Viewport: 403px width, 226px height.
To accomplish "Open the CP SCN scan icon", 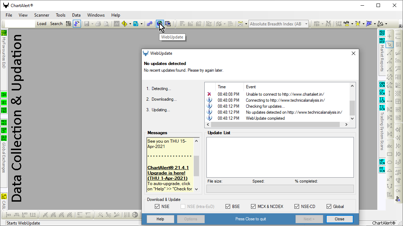I will click(382, 92).
